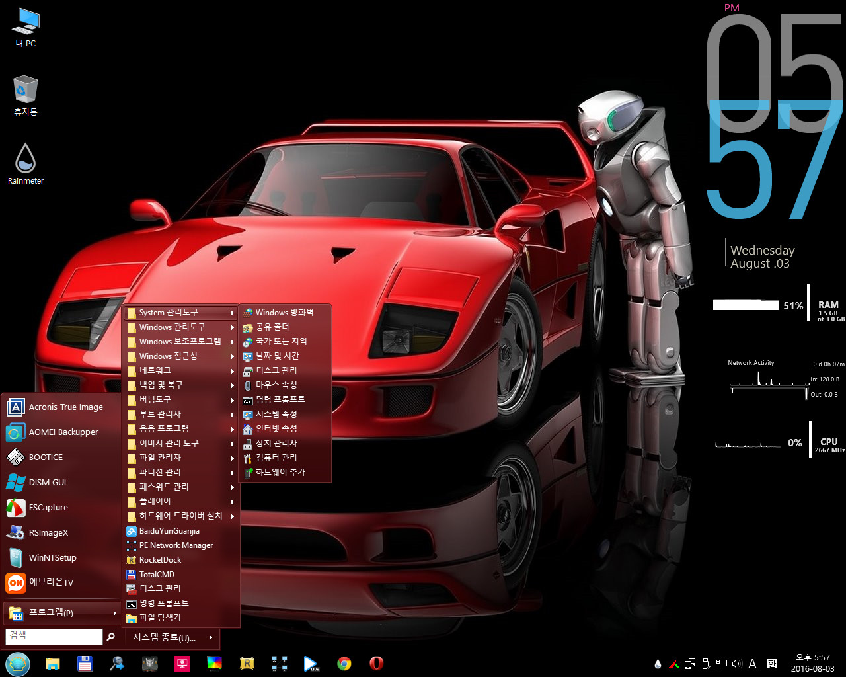Screen dimensions: 846x677
Task: Launch AOMEI Backupper from start menu
Action: [61, 432]
